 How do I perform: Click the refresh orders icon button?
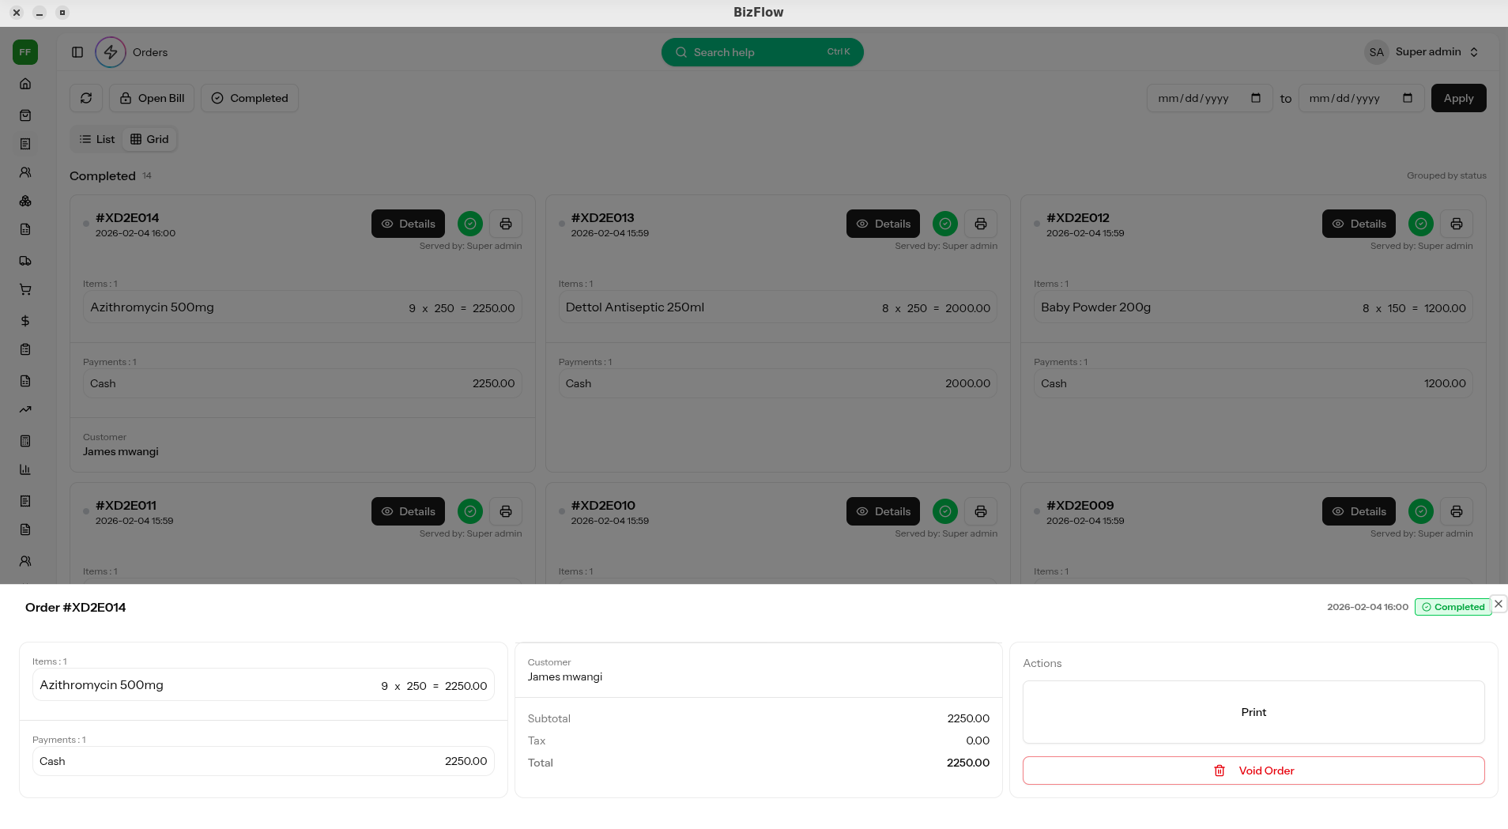86,98
